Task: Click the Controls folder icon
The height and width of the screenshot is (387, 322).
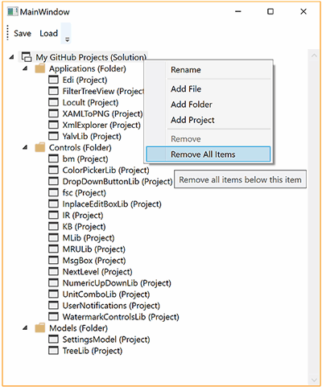Action: 40,147
